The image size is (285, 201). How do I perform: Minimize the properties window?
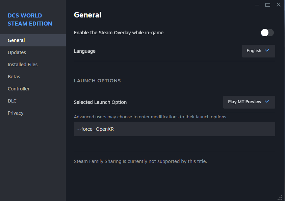point(257,5)
